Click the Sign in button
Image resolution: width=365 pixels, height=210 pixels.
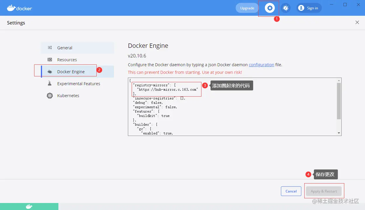tap(309, 8)
